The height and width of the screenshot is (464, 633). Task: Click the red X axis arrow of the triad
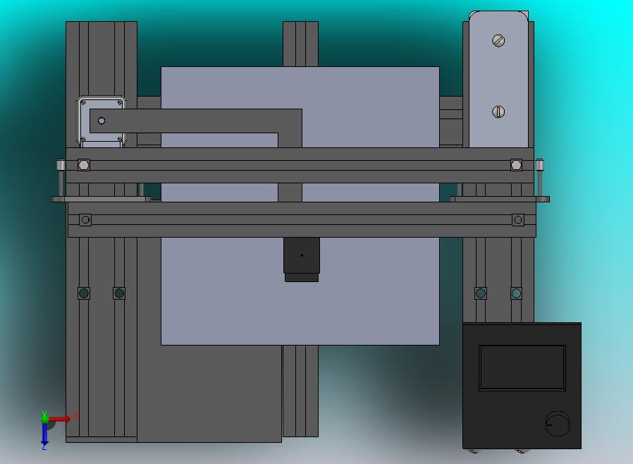(61, 419)
